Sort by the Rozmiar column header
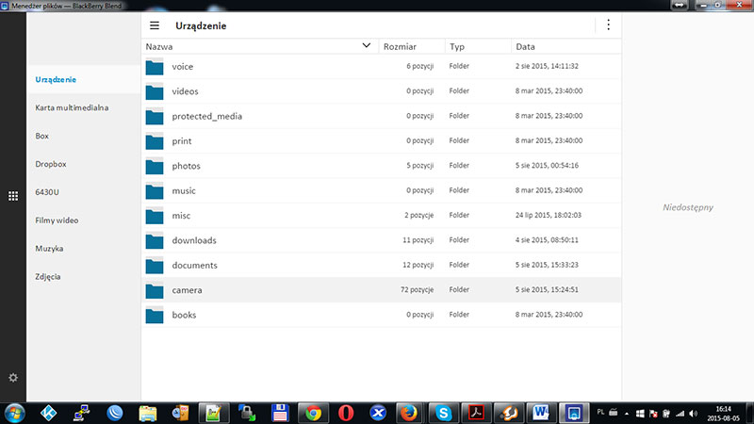754x424 pixels. [400, 46]
